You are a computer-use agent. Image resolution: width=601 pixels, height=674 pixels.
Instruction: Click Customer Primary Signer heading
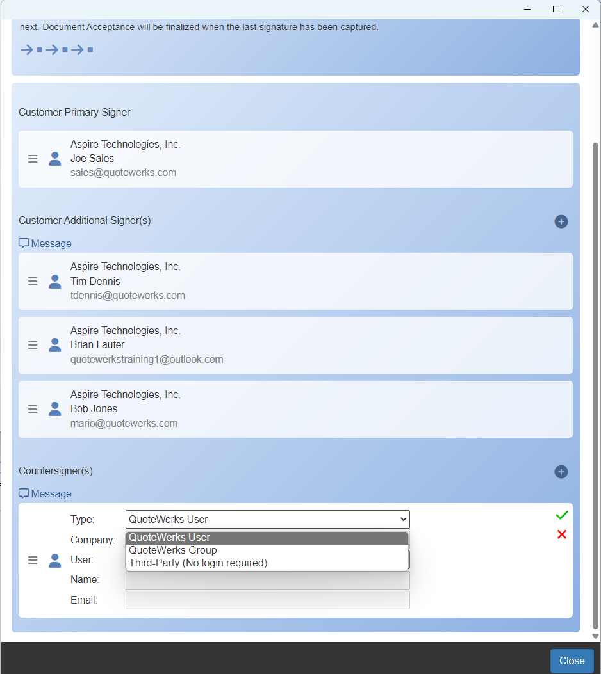coord(74,112)
